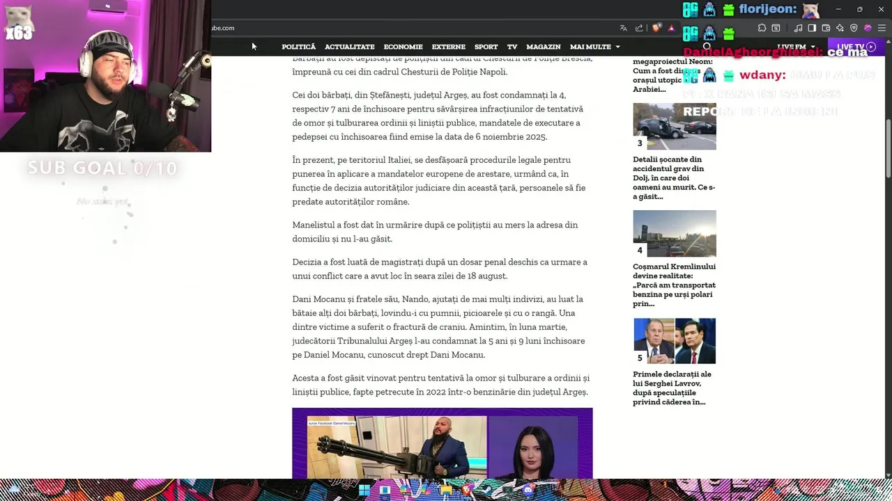Open Microsoft 365 taskbar icon
Image resolution: width=892 pixels, height=501 pixels.
(406, 491)
